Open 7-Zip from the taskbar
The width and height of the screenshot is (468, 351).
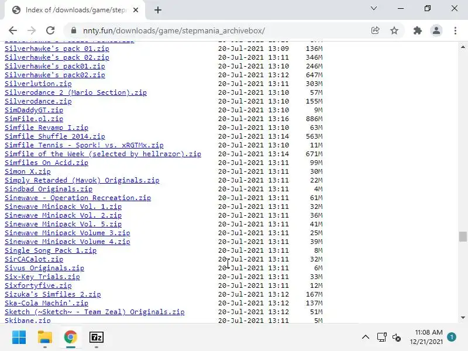coord(97,338)
